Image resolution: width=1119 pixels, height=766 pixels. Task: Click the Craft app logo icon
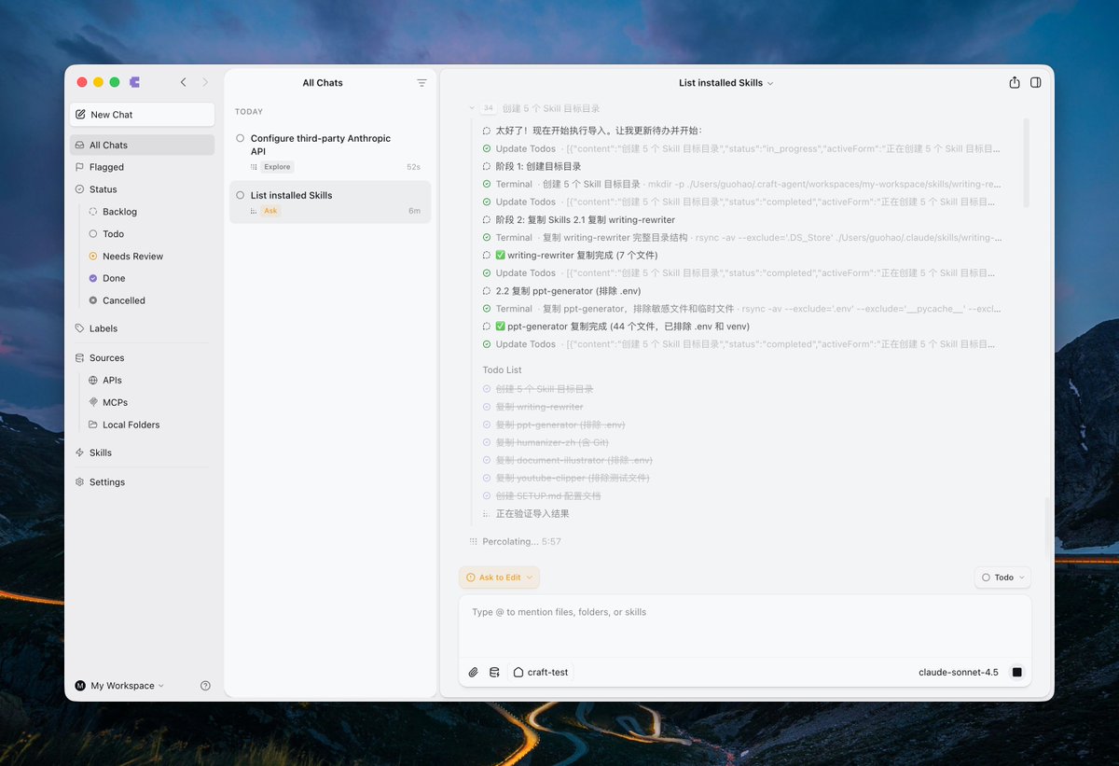pos(135,82)
